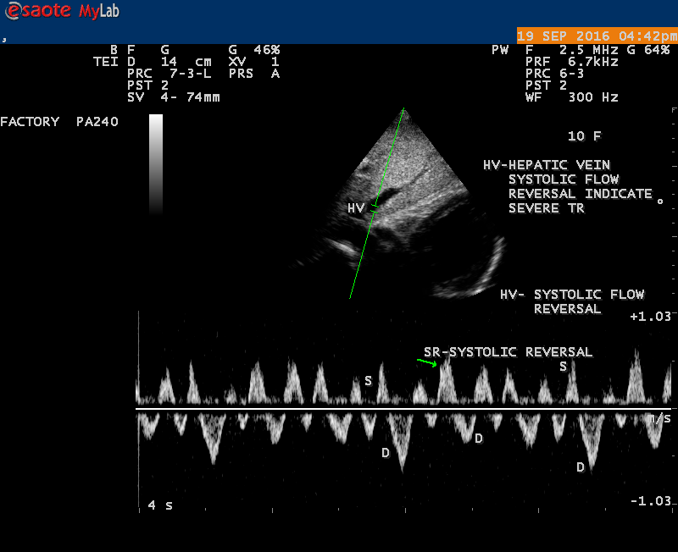678x552 pixels.
Task: Click the 4 s sweep time label
Action: coord(159,505)
